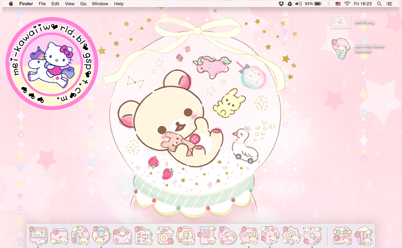Launch the Chrome-style ring icon in Dock

(x=101, y=235)
